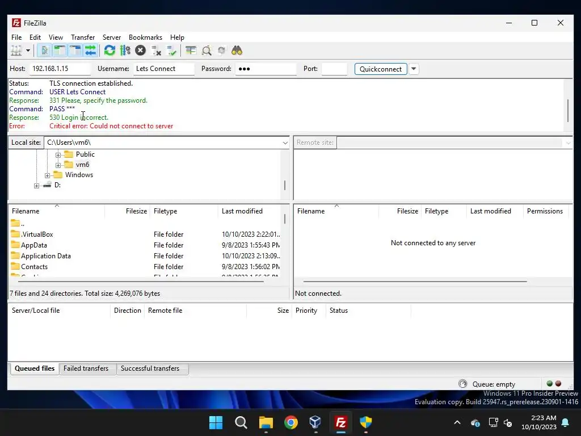Click the Host input field

[60, 69]
